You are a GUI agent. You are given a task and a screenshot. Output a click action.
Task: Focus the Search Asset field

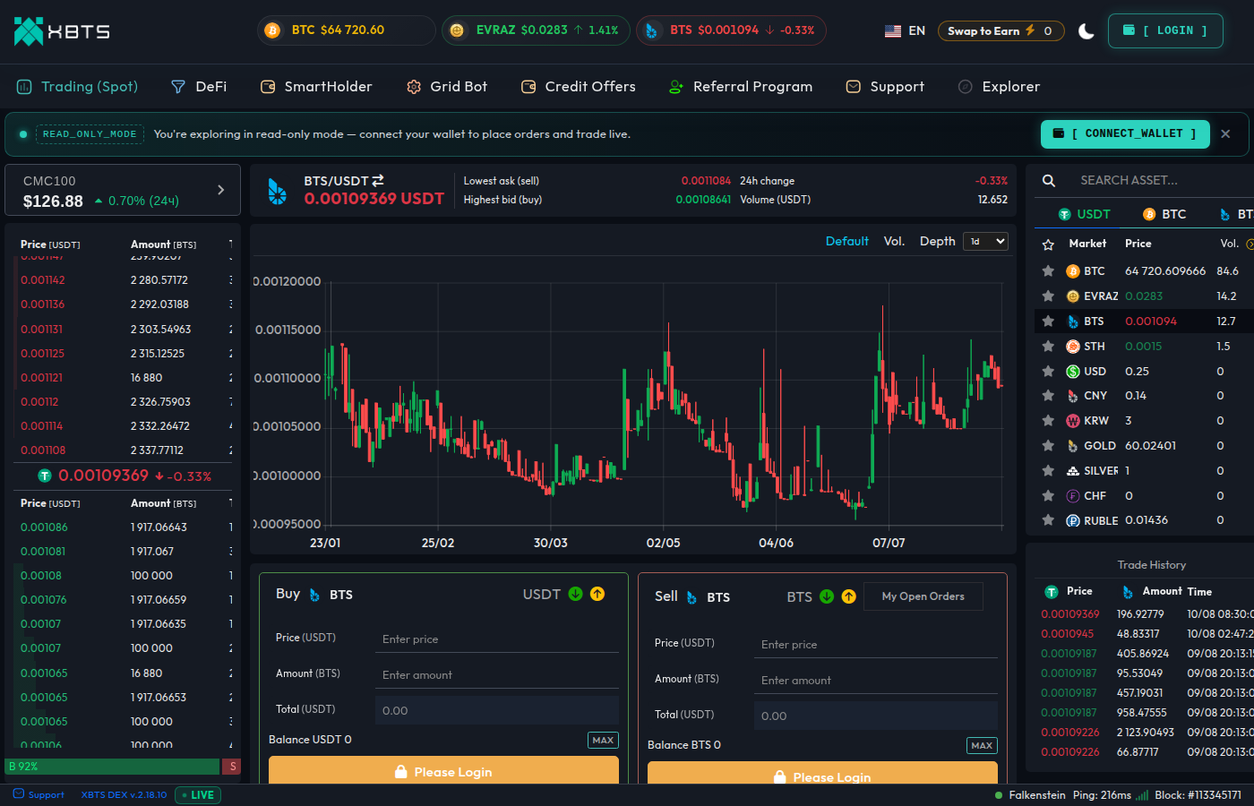click(1160, 180)
